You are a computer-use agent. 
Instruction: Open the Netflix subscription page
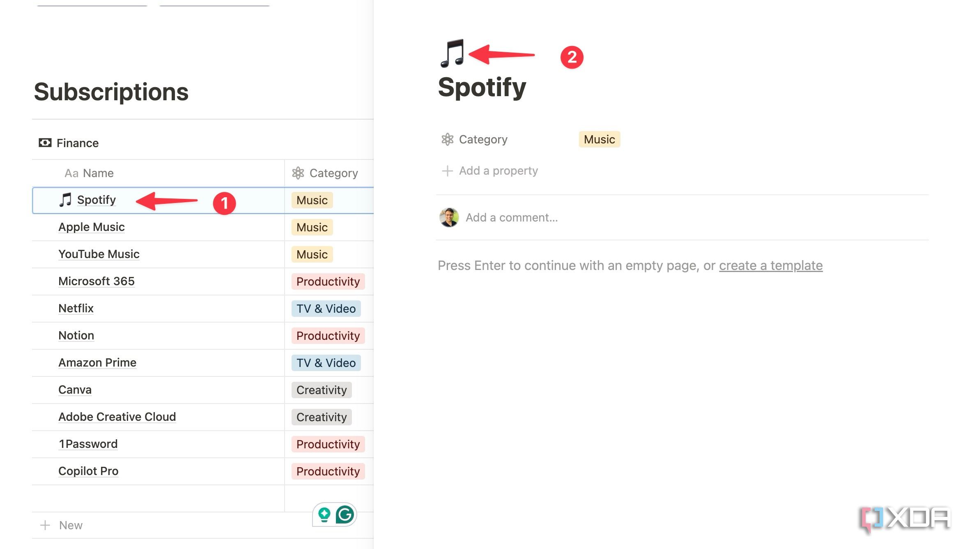tap(76, 308)
